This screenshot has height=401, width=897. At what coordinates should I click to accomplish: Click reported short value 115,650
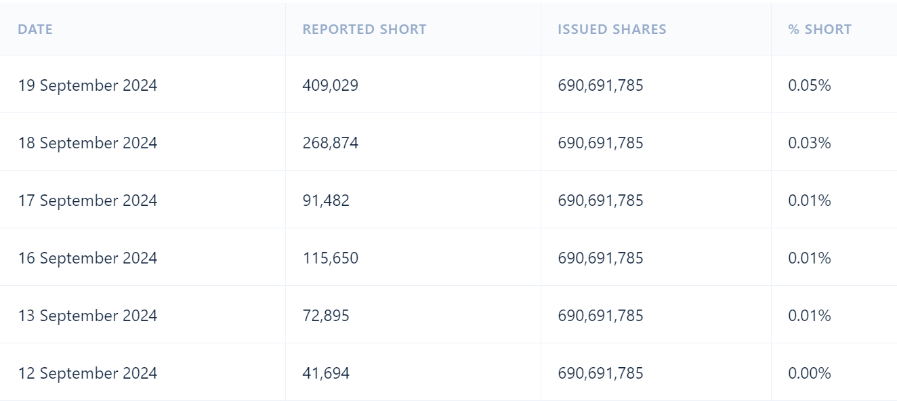tap(331, 258)
